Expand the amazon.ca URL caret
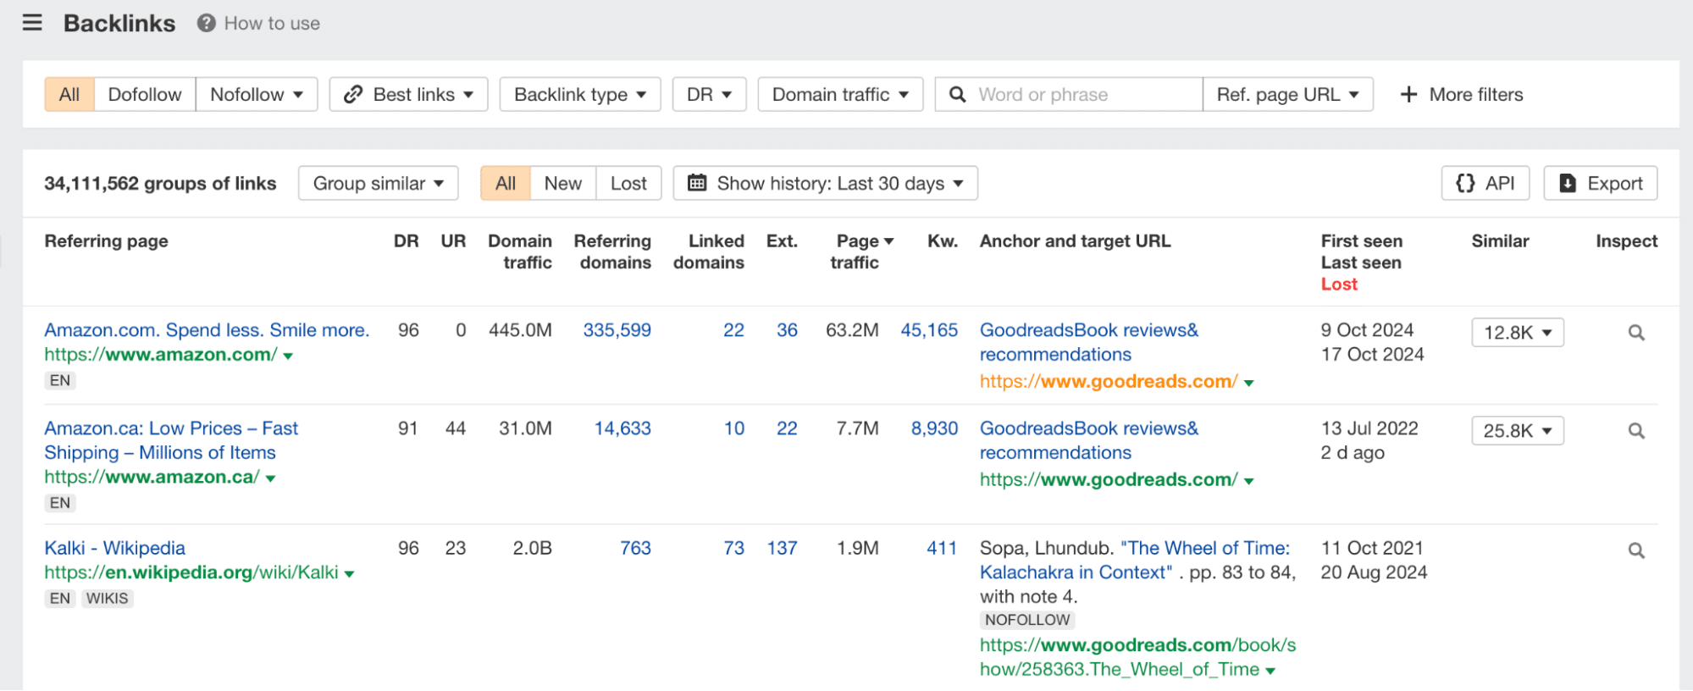The width and height of the screenshot is (1693, 691). click(x=271, y=479)
